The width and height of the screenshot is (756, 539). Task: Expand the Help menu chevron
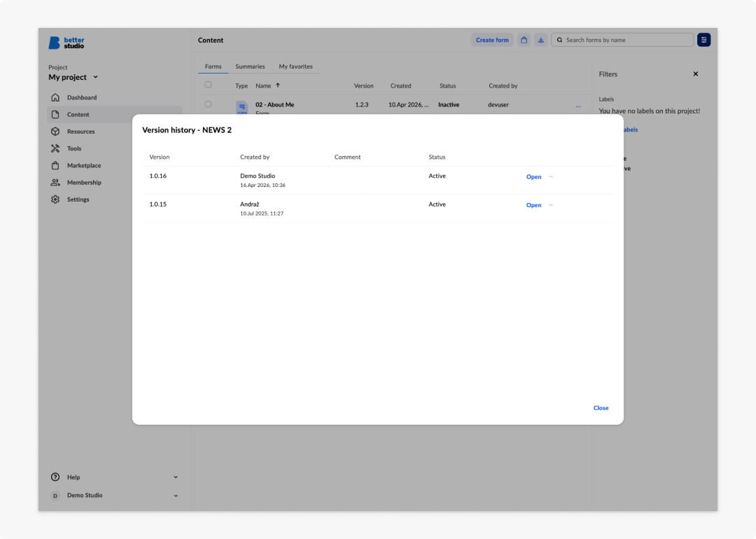[x=176, y=477]
